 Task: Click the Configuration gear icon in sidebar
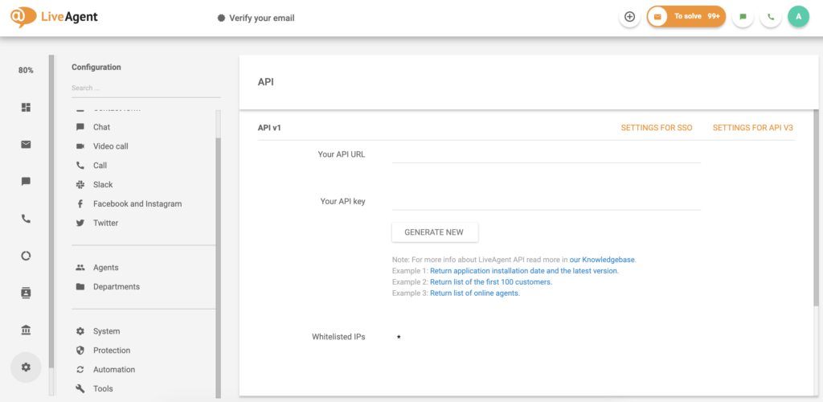coord(26,367)
